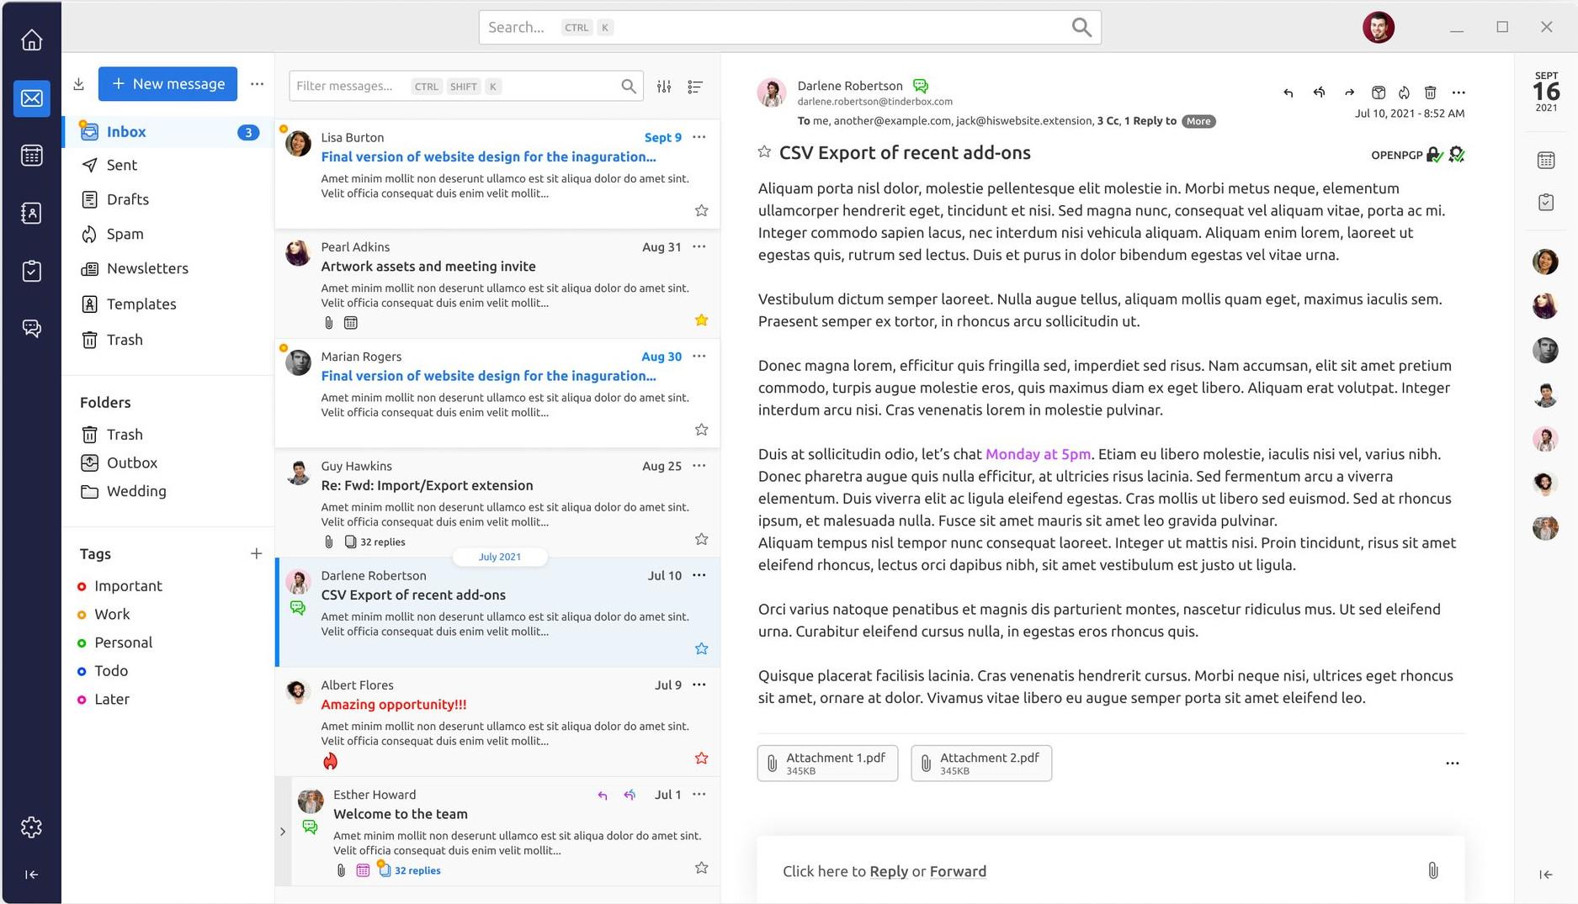This screenshot has width=1578, height=904.
Task: Open more options next to New message
Action: point(258,84)
